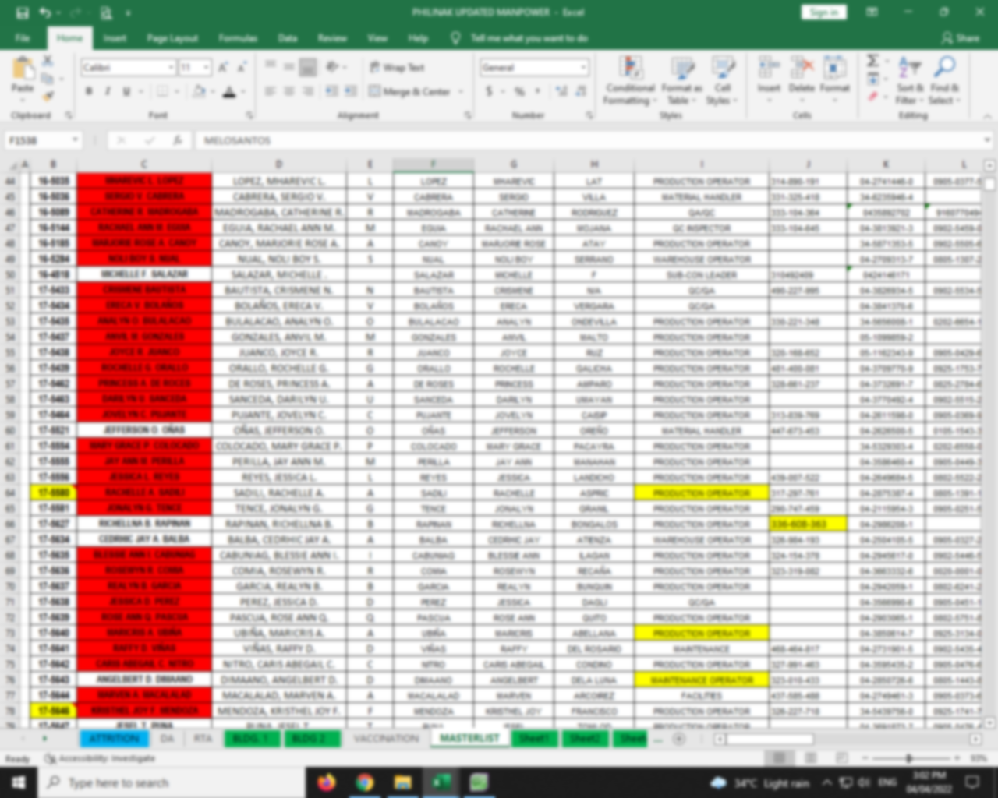Viewport: 998px width, 798px height.
Task: Open Format as Table gallery
Action: (681, 81)
